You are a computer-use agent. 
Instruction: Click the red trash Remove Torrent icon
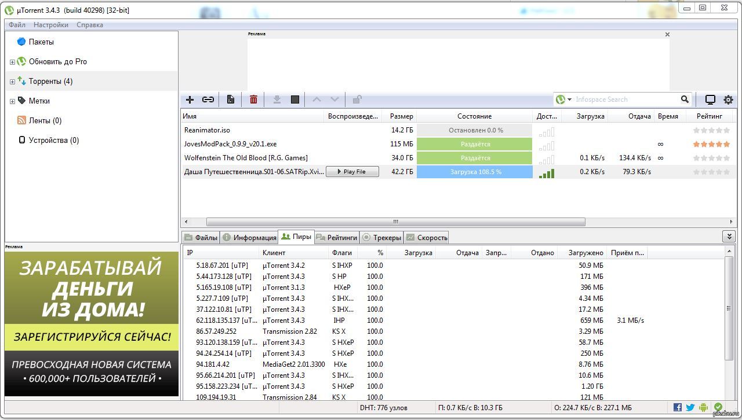coord(253,100)
